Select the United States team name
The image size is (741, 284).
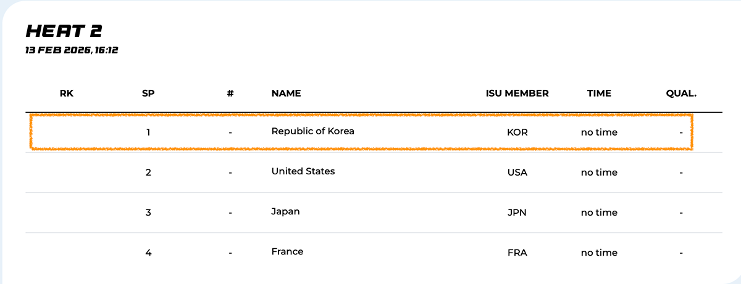tap(303, 171)
